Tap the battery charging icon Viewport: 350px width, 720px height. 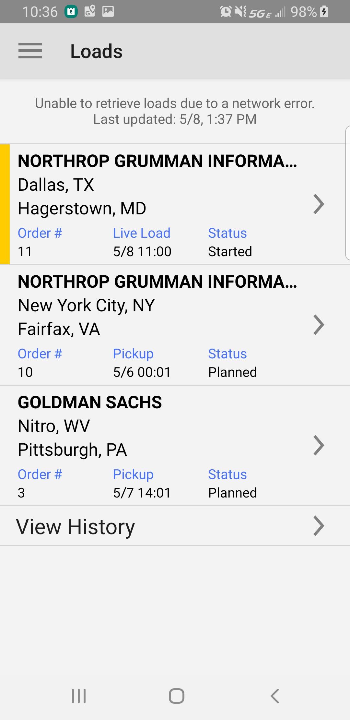324,12
